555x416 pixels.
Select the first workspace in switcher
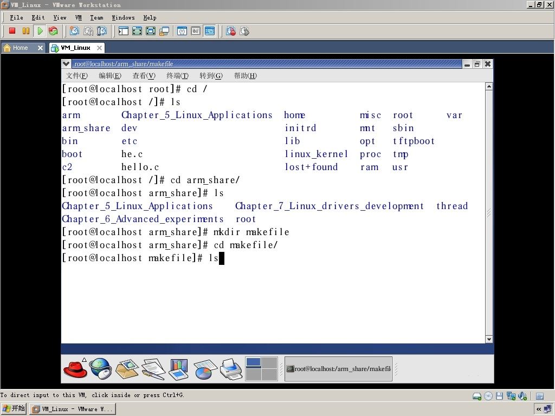[254, 362]
